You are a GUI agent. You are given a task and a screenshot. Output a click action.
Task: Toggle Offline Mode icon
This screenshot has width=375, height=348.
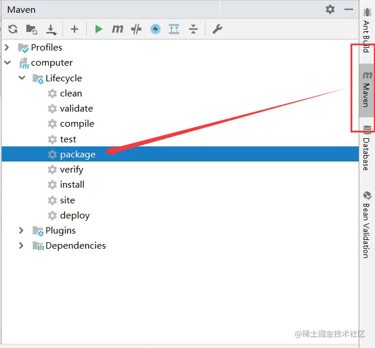[136, 30]
